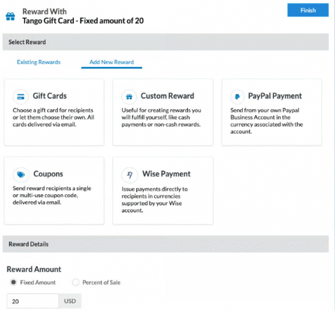Click the Reward With heading text
Viewport: 335px width, 310px height.
tap(45, 11)
